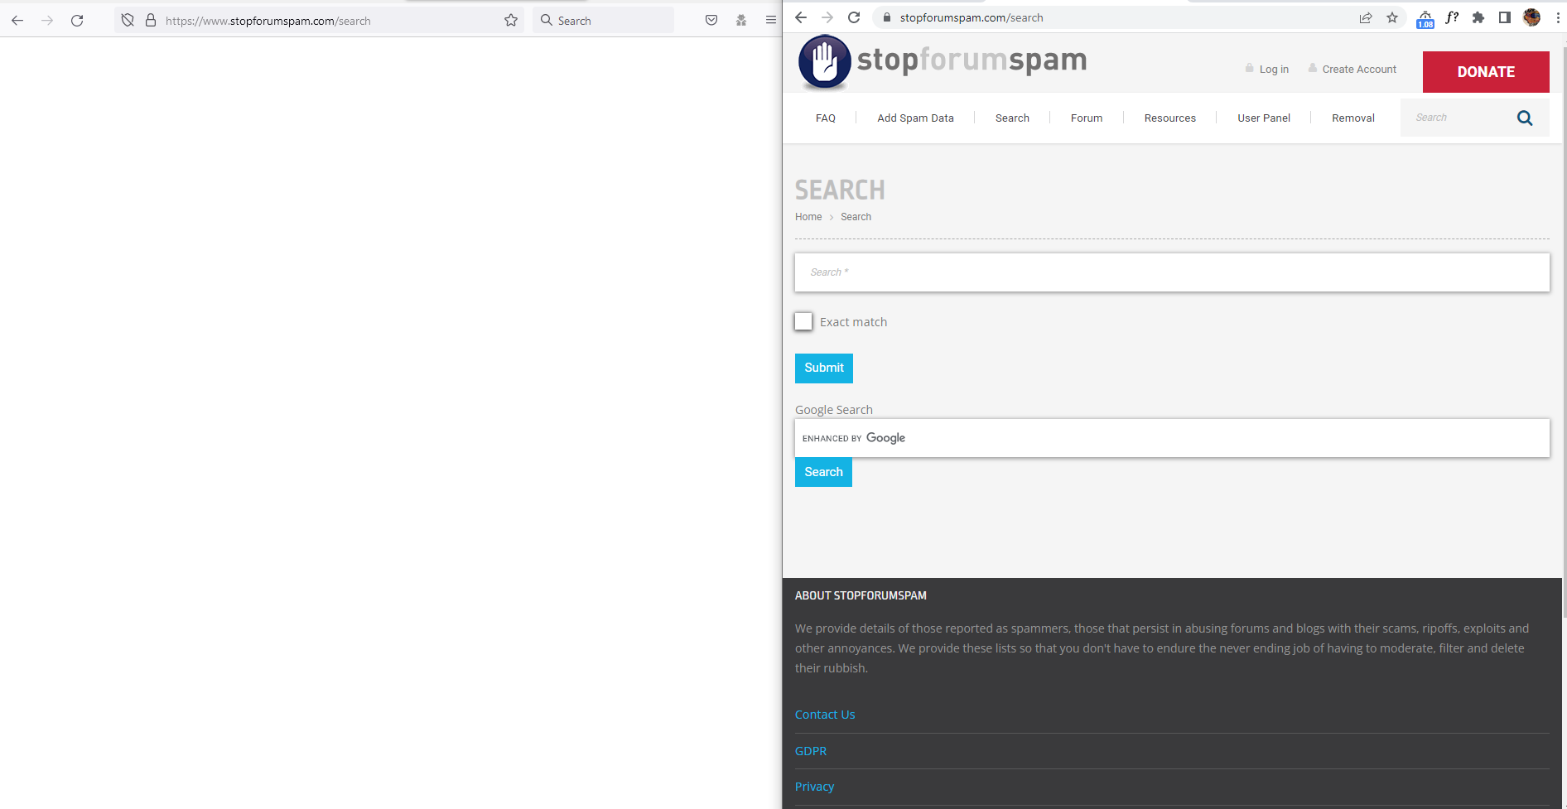Open Chrome profile avatar
The image size is (1567, 809).
tap(1531, 17)
